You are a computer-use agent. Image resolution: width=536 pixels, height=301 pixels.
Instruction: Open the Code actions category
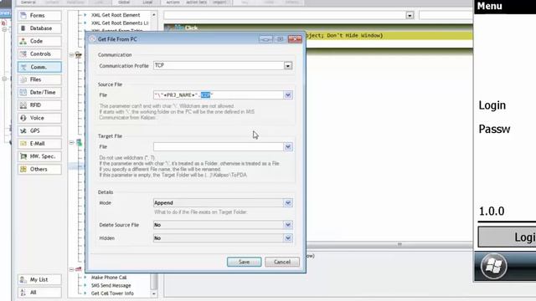39,41
